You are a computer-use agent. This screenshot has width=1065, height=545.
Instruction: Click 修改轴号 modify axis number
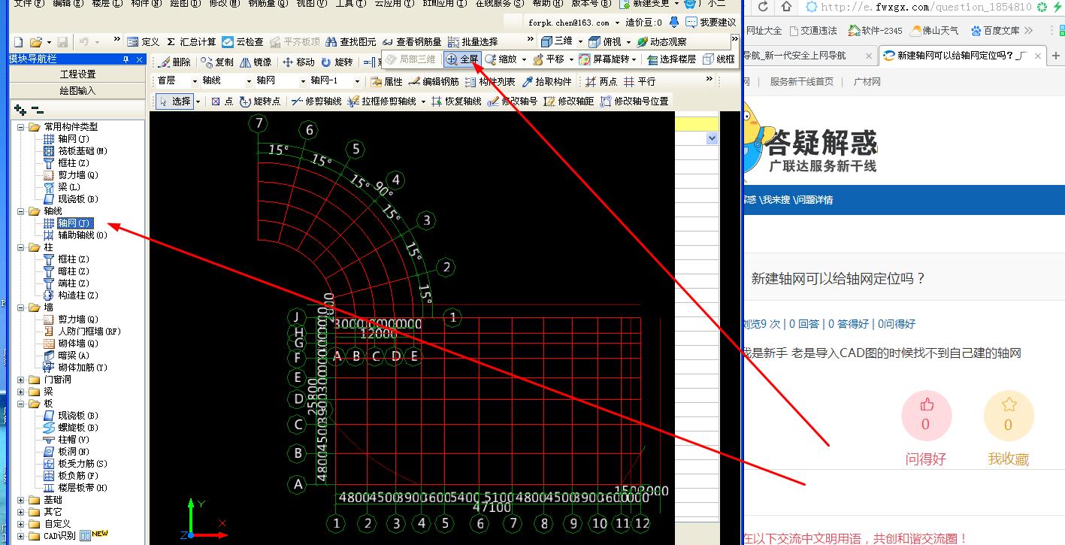(x=512, y=101)
